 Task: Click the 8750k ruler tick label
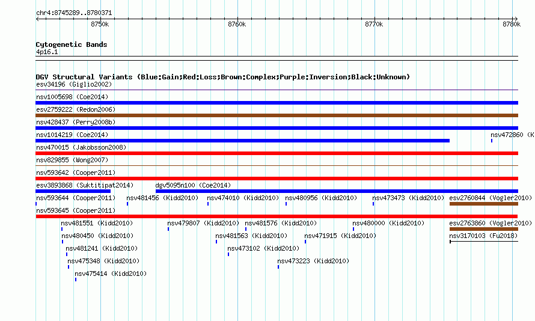point(100,24)
